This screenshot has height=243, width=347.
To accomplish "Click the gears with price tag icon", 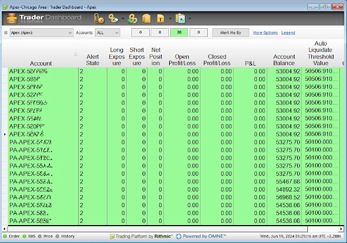I will pos(113,18).
